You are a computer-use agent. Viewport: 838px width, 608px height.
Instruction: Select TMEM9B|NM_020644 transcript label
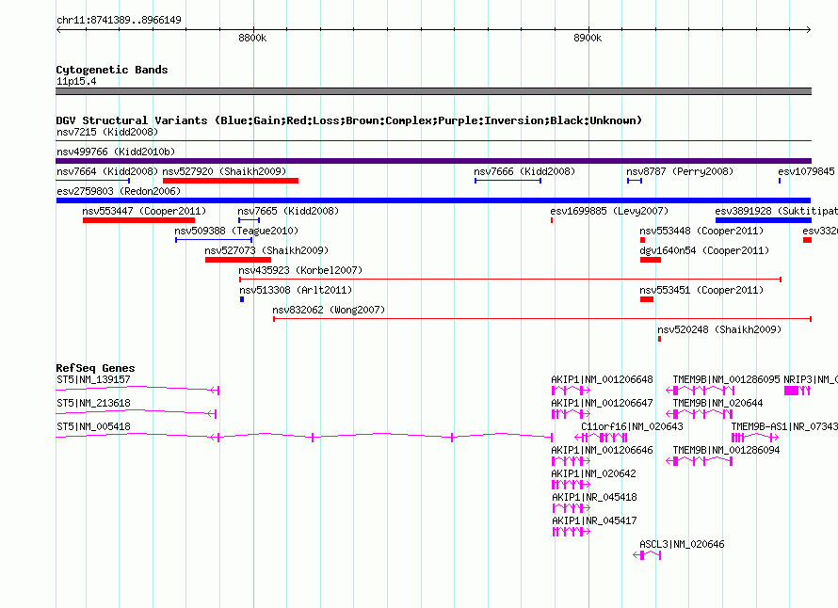pos(717,403)
